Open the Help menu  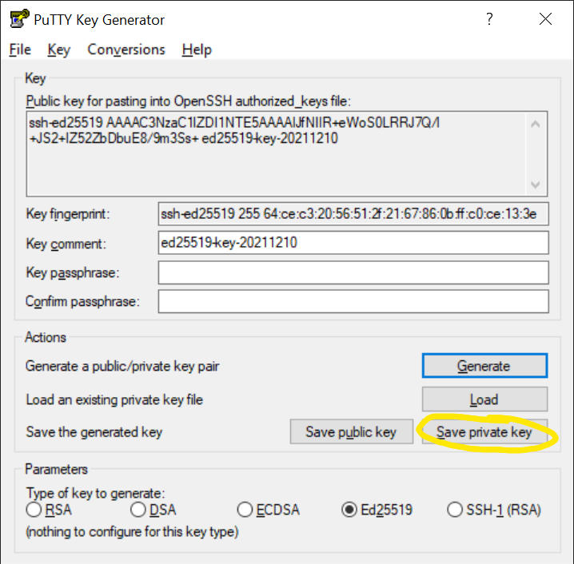click(196, 50)
